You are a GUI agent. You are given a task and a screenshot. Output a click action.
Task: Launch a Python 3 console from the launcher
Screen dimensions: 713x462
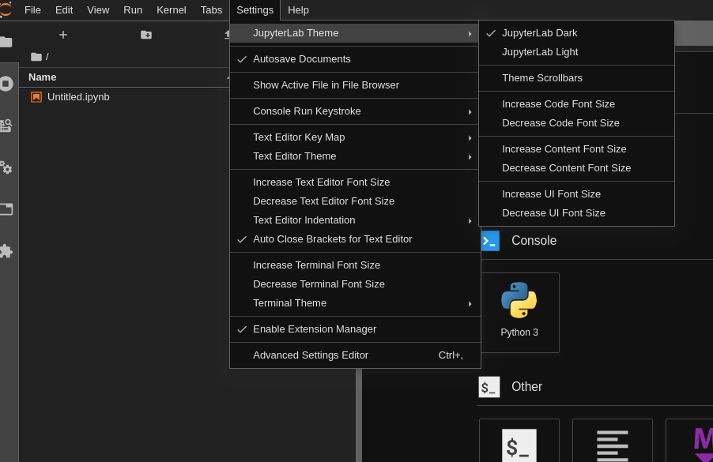coord(519,312)
